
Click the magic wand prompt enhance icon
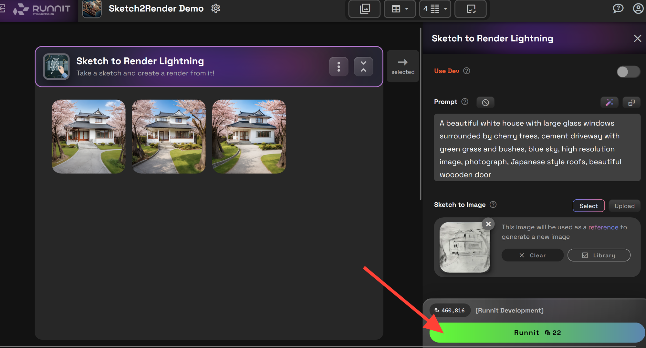click(x=610, y=103)
